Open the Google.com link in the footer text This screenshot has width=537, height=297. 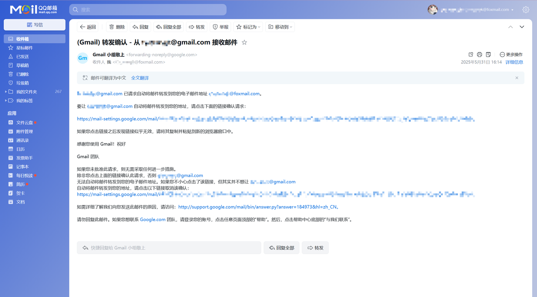coord(153,219)
